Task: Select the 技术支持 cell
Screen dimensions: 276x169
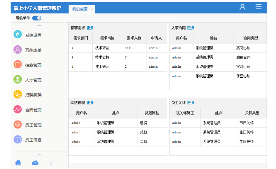Action: [107, 57]
